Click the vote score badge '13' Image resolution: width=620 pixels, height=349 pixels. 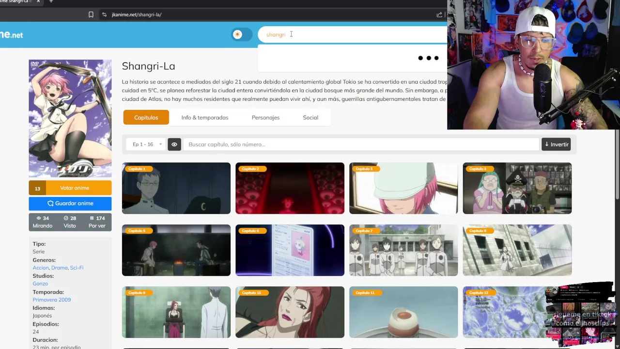click(x=37, y=188)
